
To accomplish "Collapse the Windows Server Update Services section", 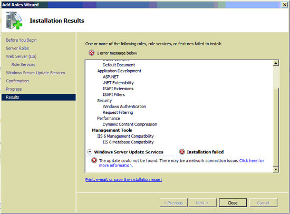I will click(x=90, y=152).
